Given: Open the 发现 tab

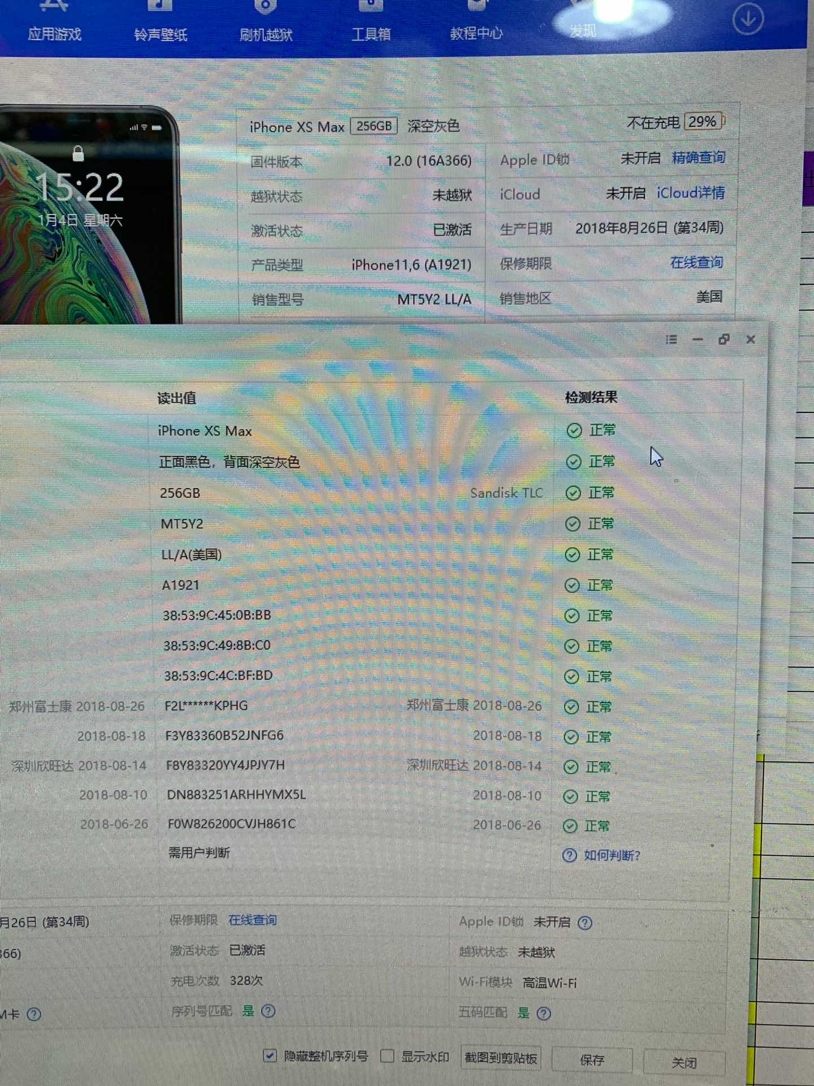Looking at the screenshot, I should pos(582,31).
